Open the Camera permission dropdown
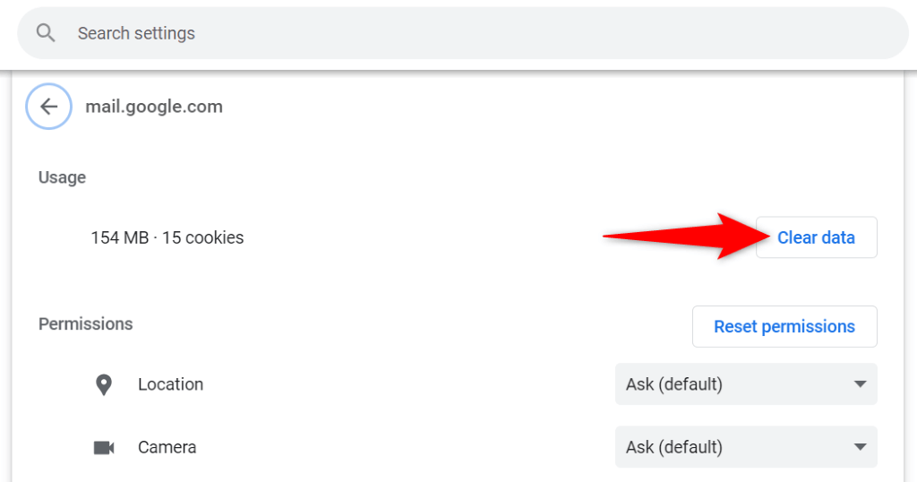 tap(745, 447)
